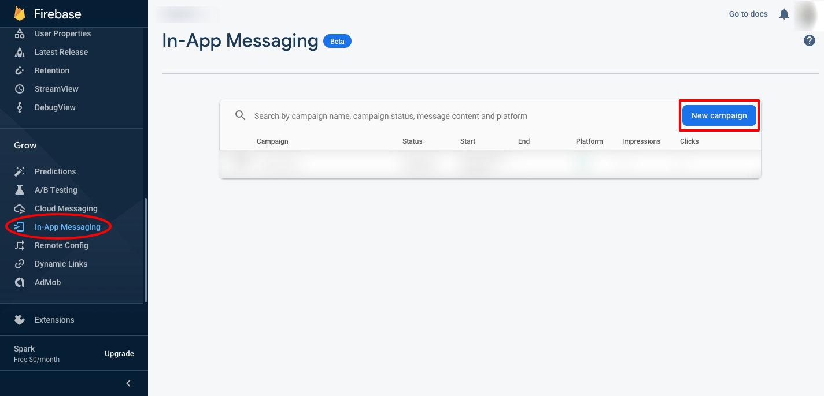
Task: Click the Predictions wand icon
Action: pyautogui.click(x=20, y=171)
